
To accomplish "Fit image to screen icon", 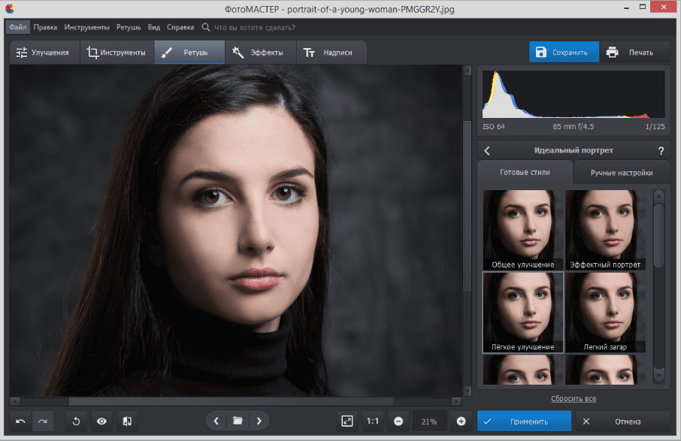I will coord(347,421).
